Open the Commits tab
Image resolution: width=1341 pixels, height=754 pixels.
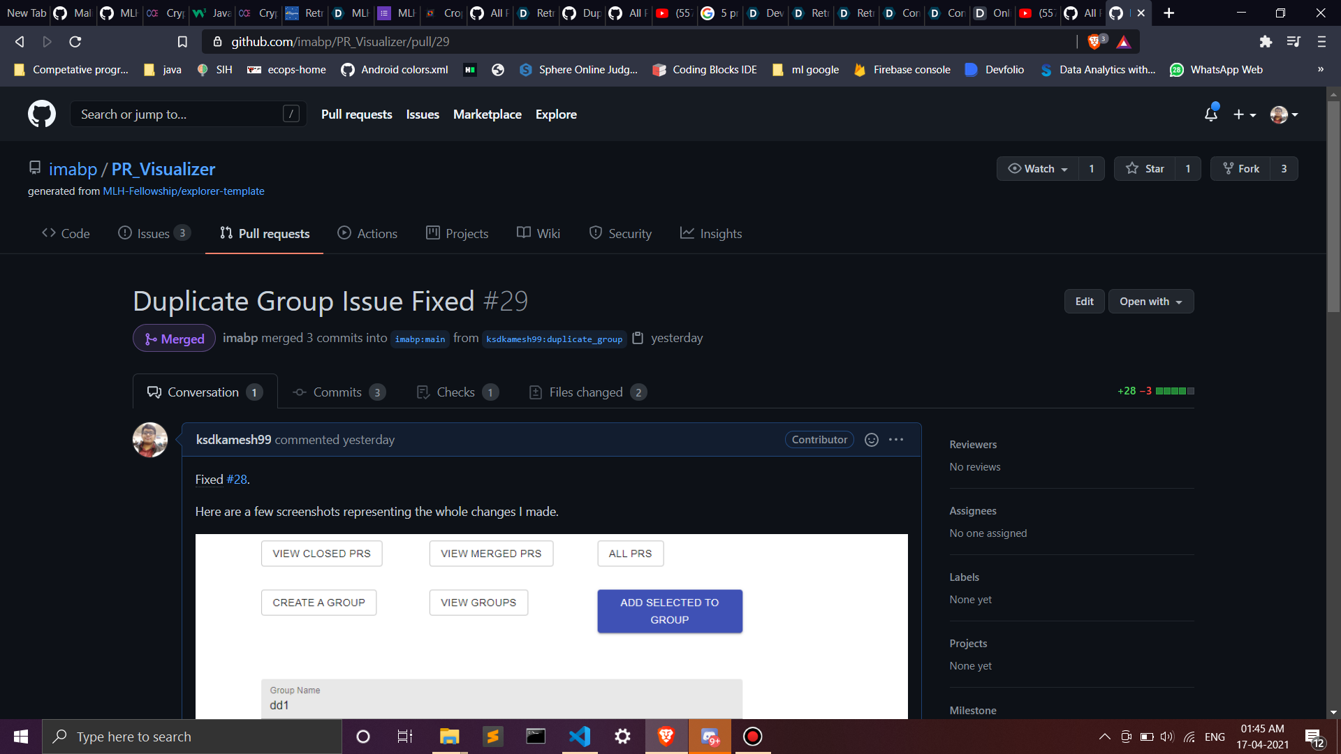point(337,392)
